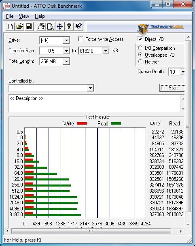
Task: Print results using the printer icon
Action: pos(41,26)
